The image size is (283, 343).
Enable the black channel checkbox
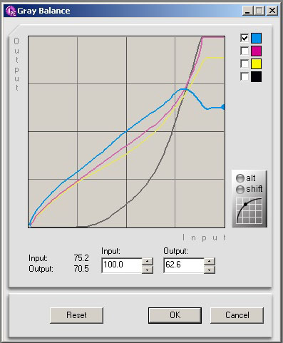click(245, 76)
